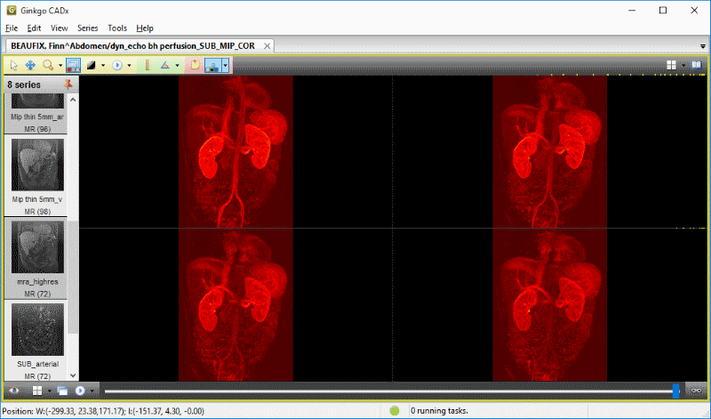The height and width of the screenshot is (419, 711).
Task: Select the magnifier zoom tool
Action: tap(48, 65)
